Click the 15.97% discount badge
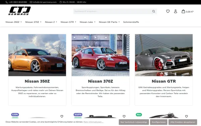This screenshot has width=201, height=126. 78,115
